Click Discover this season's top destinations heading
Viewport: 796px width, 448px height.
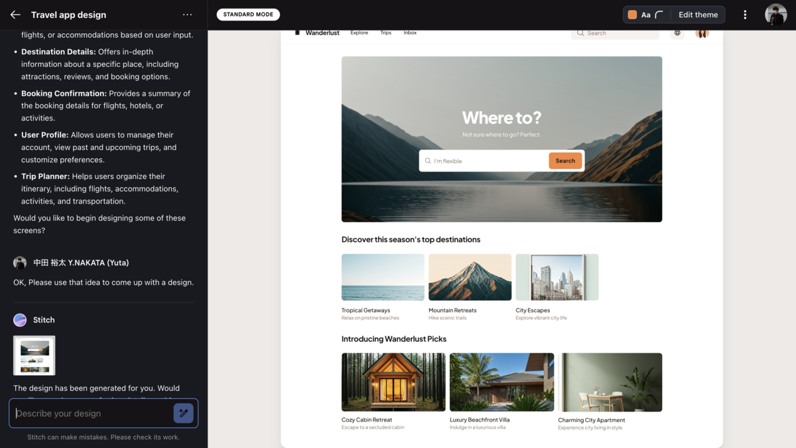tap(411, 239)
